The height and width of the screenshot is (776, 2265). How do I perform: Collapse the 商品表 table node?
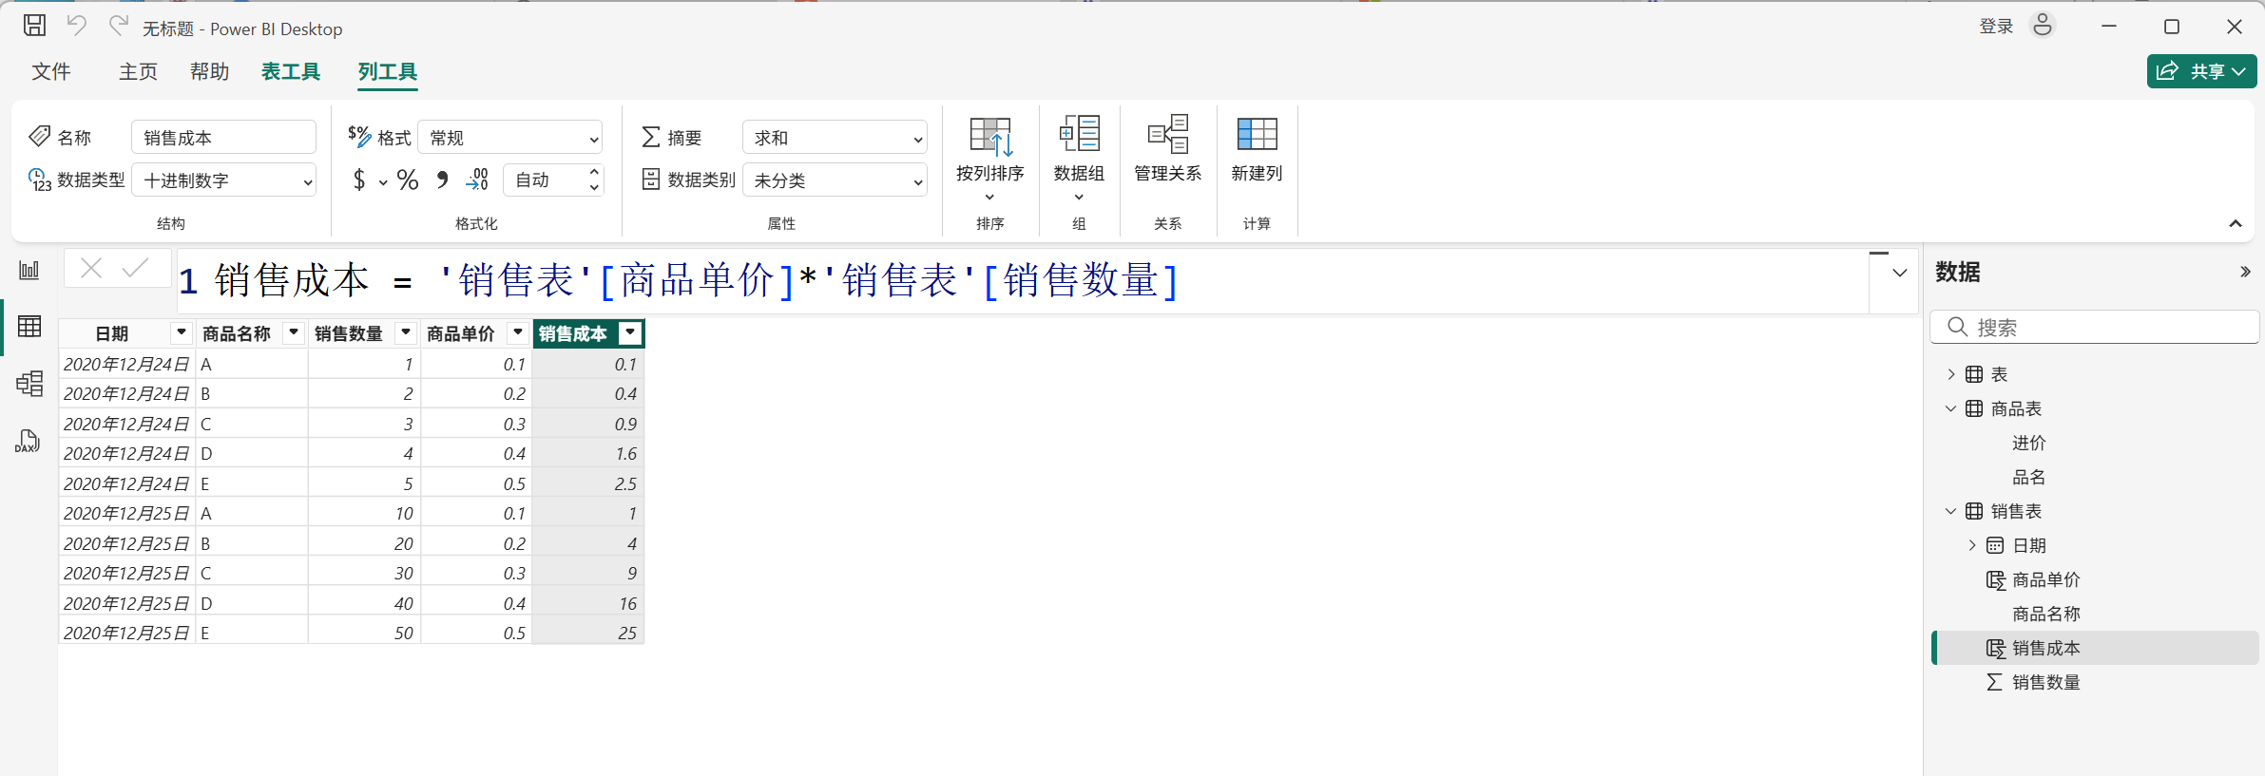[1950, 408]
